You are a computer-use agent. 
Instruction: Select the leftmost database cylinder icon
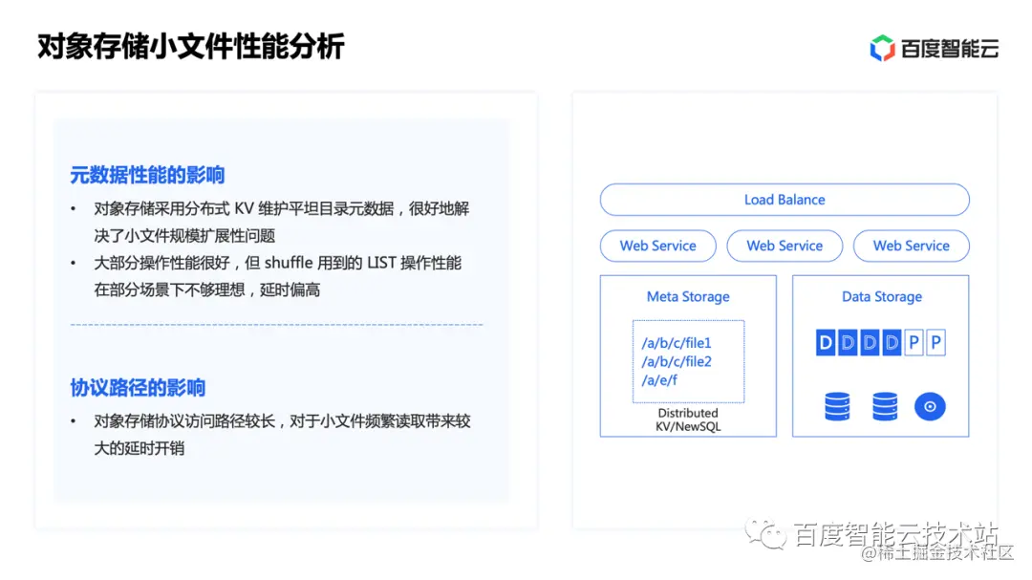tap(837, 405)
